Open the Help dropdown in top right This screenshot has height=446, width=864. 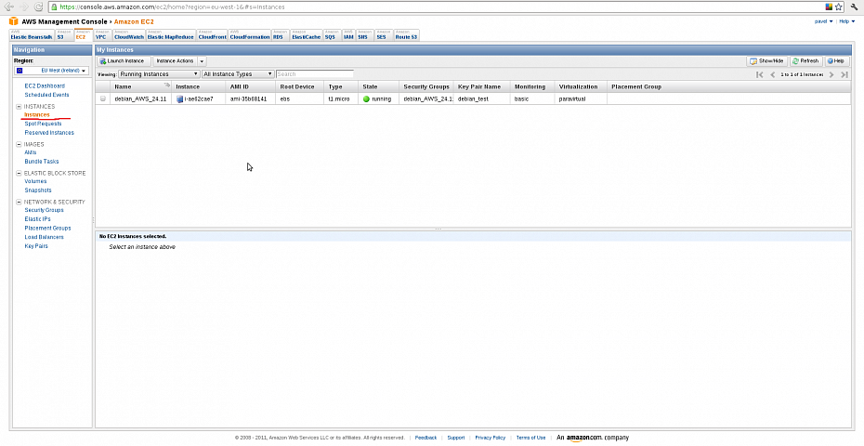847,21
